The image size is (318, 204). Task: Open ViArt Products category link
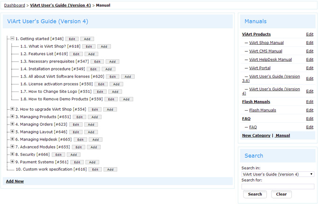(x=256, y=34)
